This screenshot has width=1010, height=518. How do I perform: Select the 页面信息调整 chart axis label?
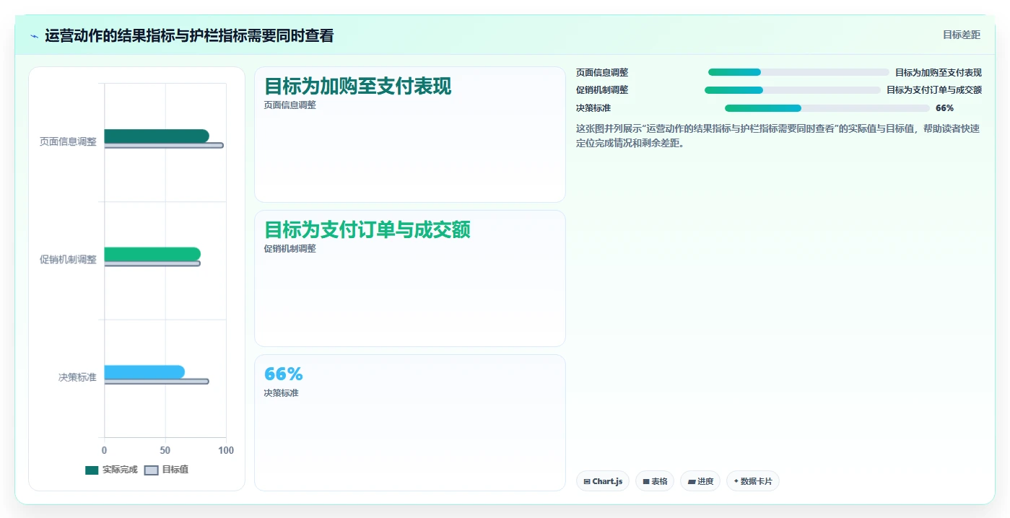point(68,142)
